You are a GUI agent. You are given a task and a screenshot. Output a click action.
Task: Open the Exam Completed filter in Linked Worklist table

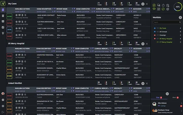tap(93, 88)
